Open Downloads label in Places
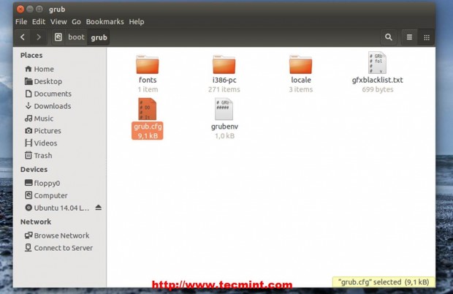The height and width of the screenshot is (294, 453). 53,106
